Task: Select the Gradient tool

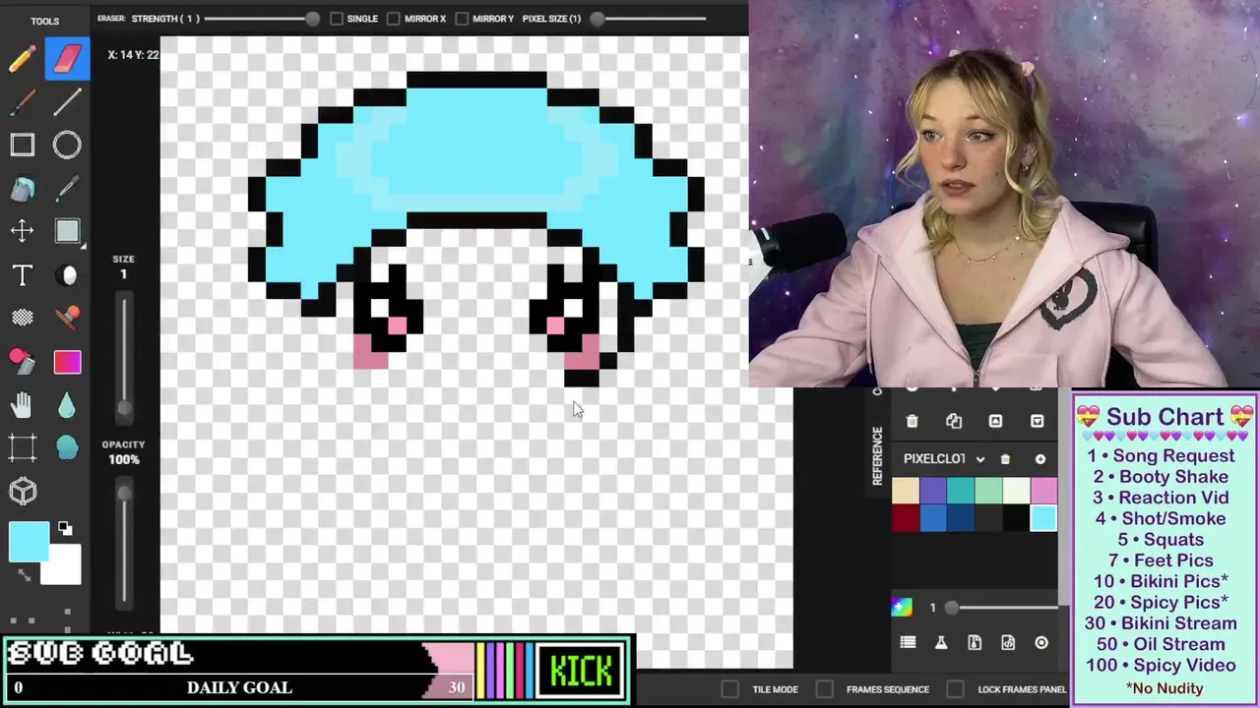Action: tap(67, 362)
